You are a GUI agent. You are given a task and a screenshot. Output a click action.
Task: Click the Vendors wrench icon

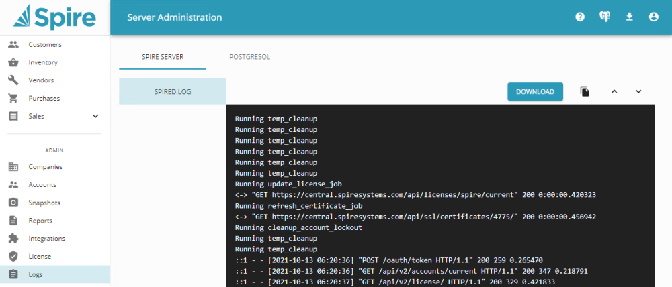click(13, 80)
